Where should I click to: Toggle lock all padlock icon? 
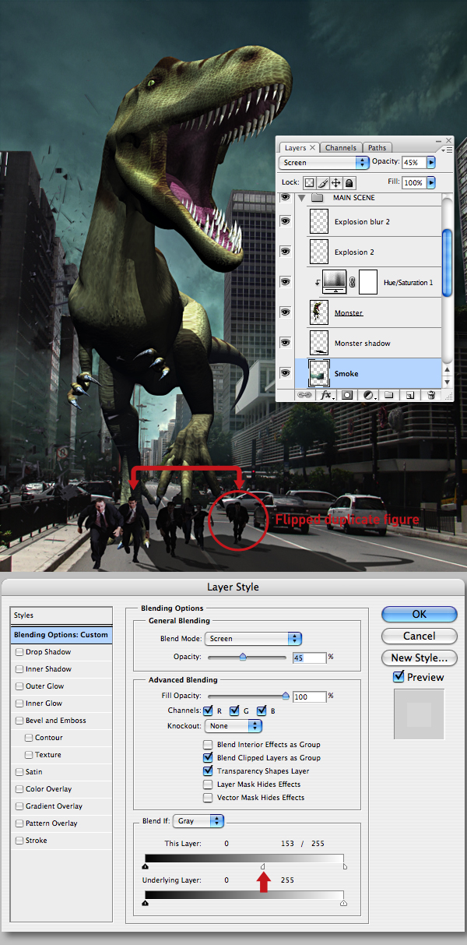[349, 182]
